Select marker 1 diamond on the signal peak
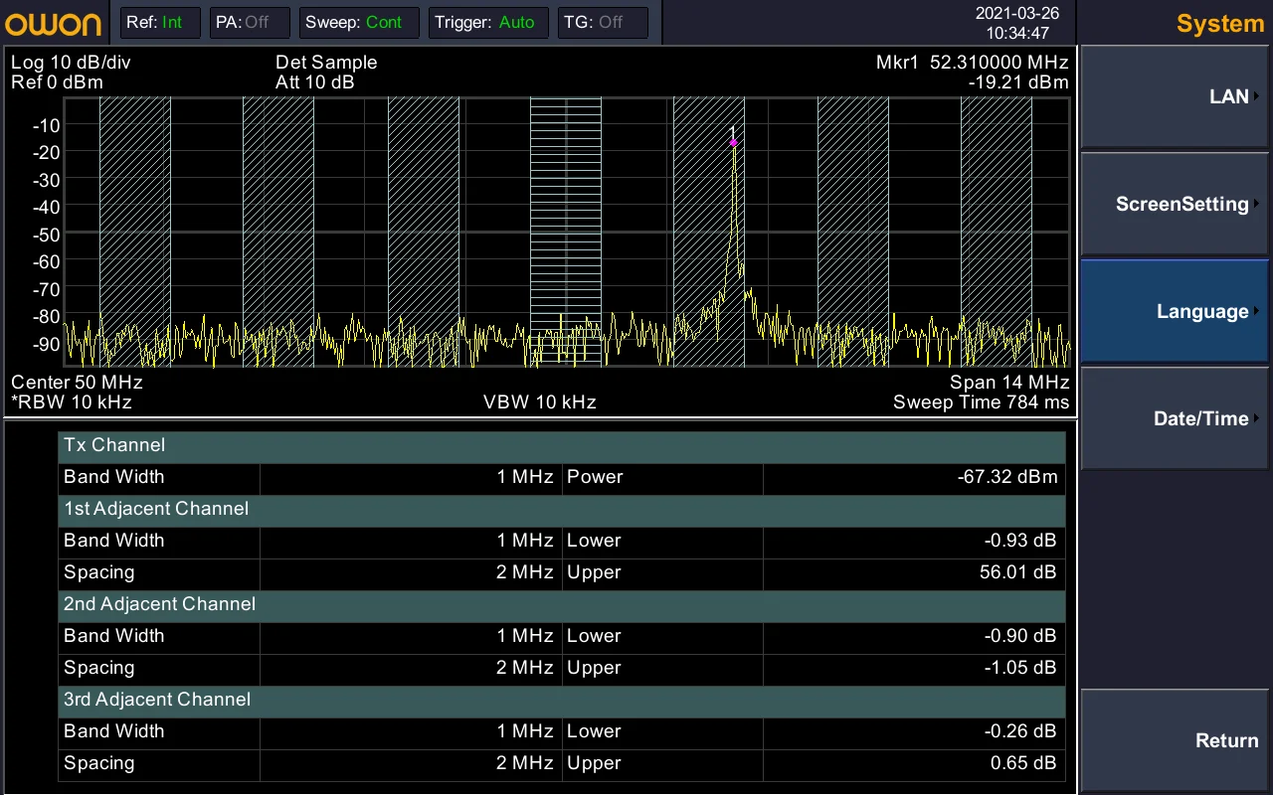 tap(733, 142)
